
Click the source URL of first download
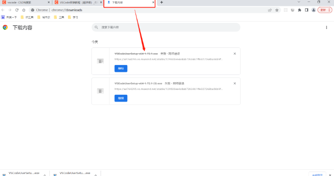(x=169, y=59)
